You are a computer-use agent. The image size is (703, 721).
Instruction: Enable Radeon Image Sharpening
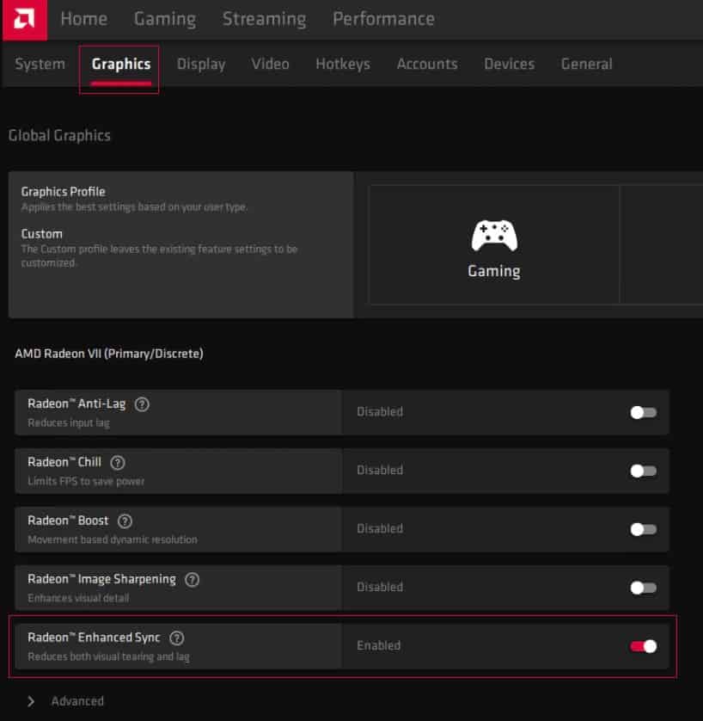(x=642, y=588)
